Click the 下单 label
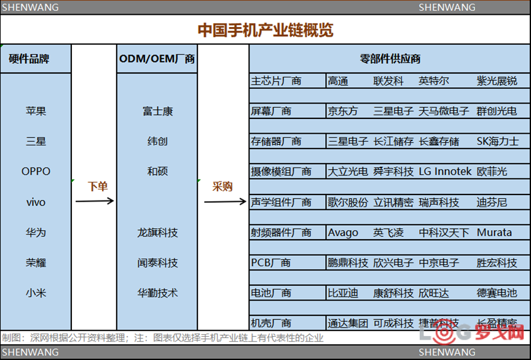 point(98,186)
